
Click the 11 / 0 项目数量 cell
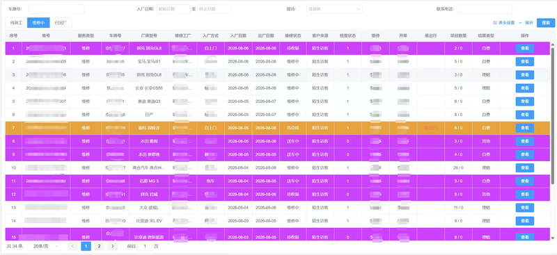(x=459, y=208)
